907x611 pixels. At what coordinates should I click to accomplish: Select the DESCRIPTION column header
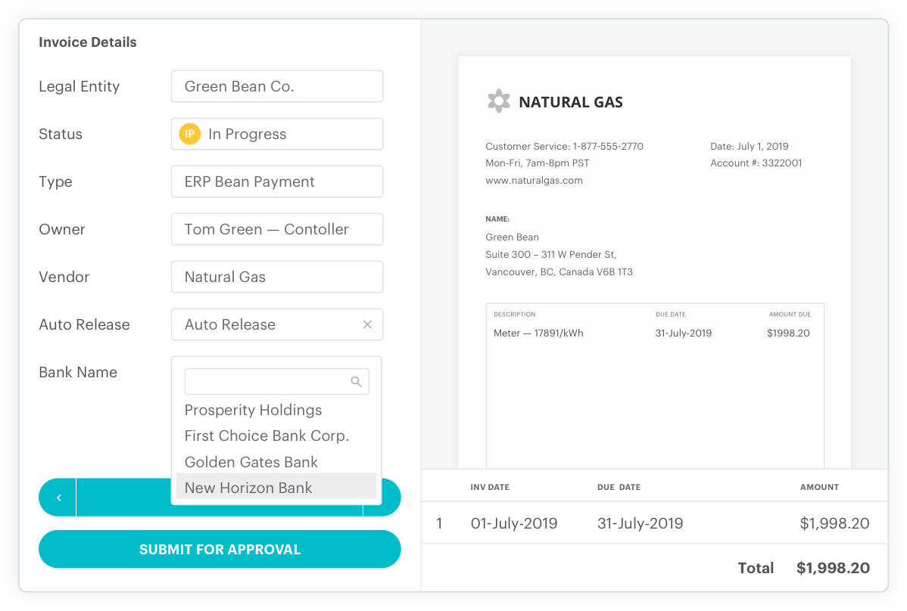click(x=514, y=314)
